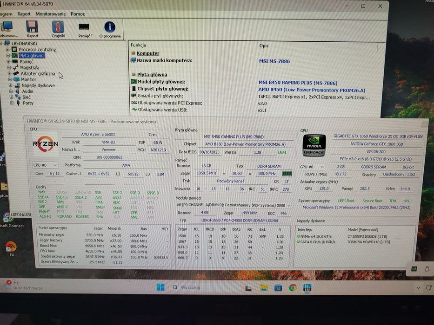Select Monitor in the tree
This screenshot has width=434, height=325.
point(29,79)
